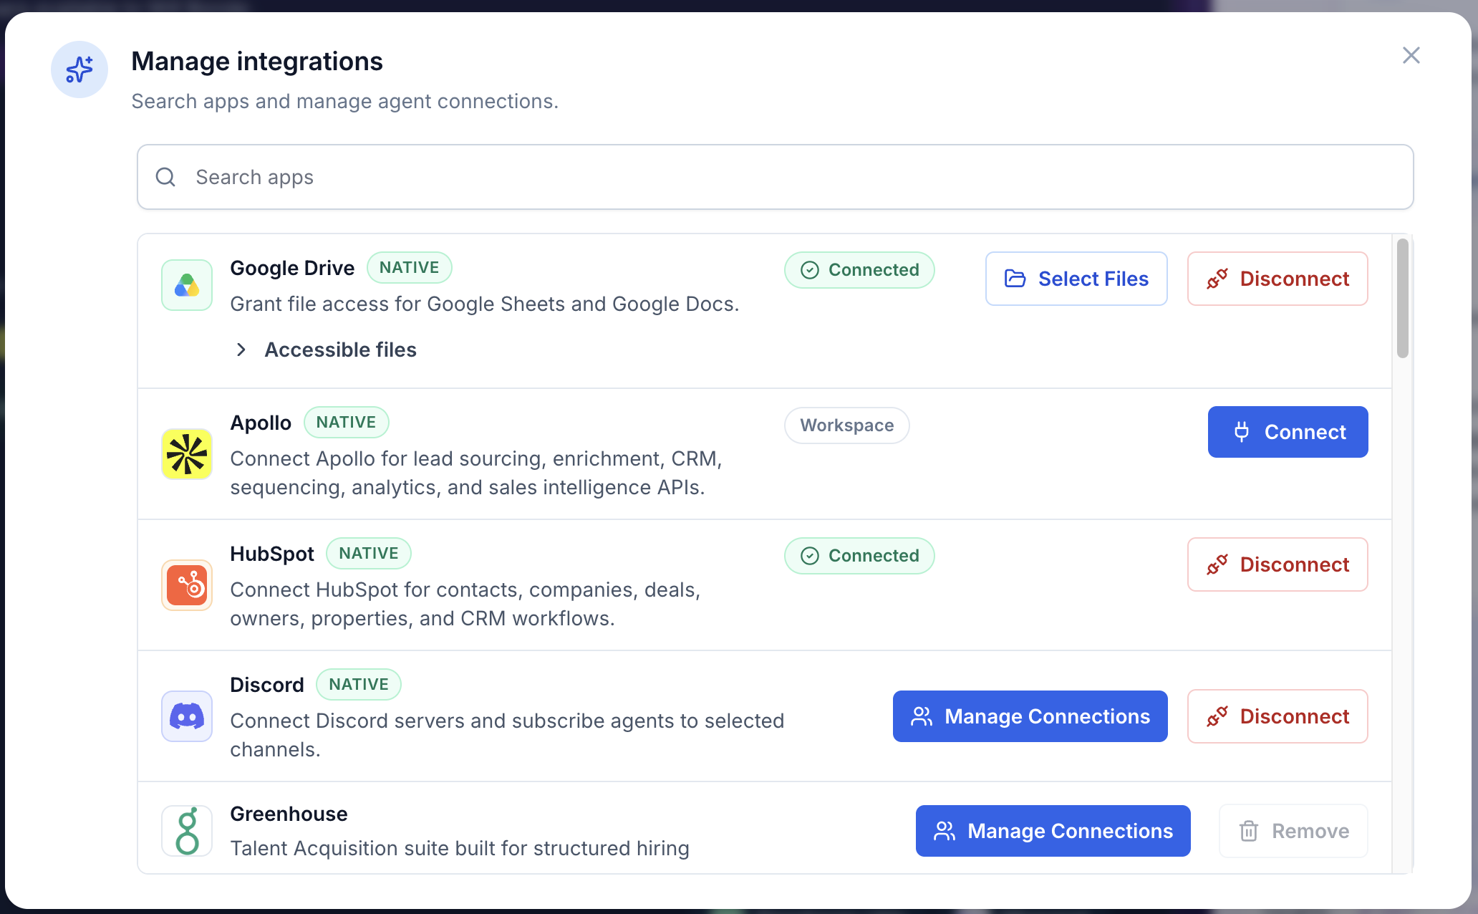Image resolution: width=1478 pixels, height=914 pixels.
Task: Expand Accessible files under Google Drive
Action: click(327, 350)
